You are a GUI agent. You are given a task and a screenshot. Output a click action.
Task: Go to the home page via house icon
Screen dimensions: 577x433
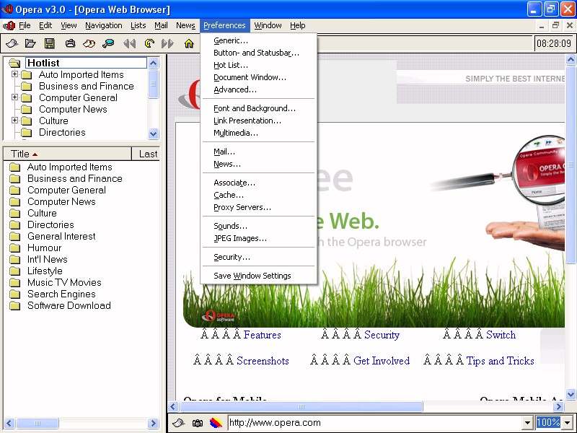[x=189, y=43]
